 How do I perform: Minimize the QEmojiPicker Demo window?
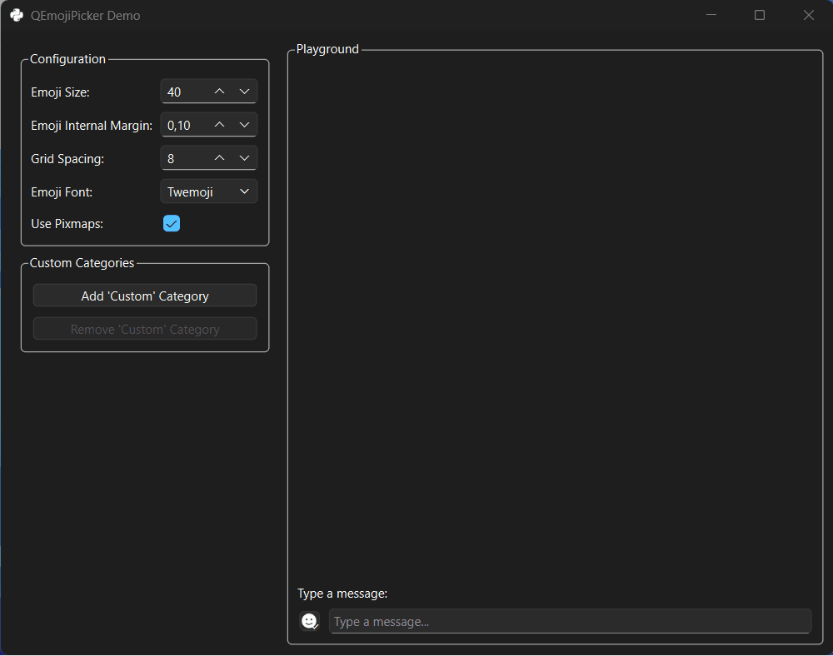pos(711,15)
